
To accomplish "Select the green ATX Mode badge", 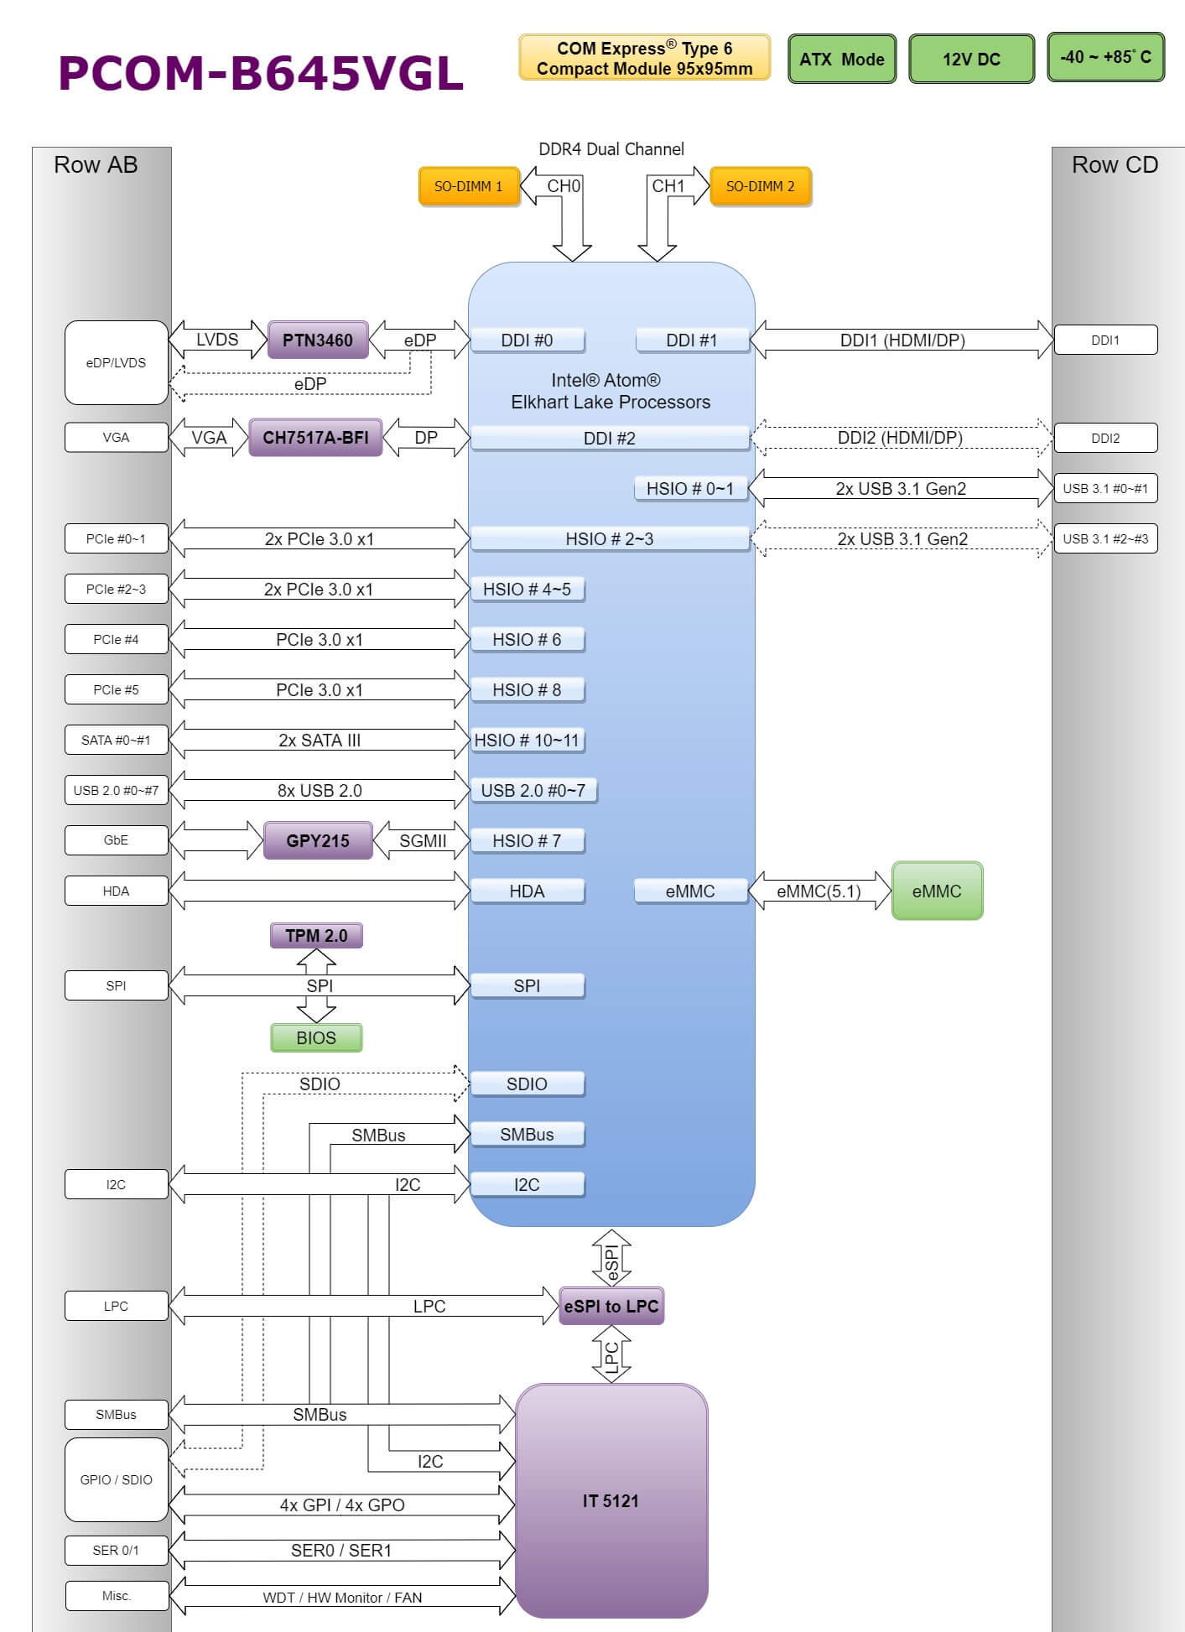I will pos(842,59).
